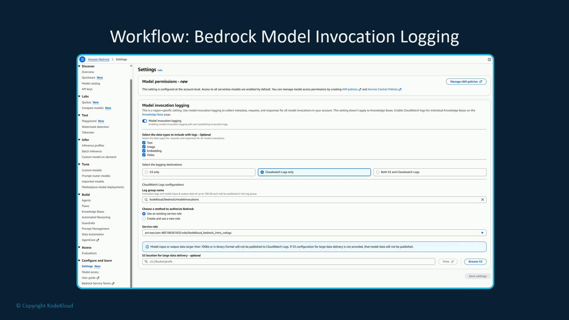Clear the log group name with X icon
This screenshot has width=569, height=320.
482,200
